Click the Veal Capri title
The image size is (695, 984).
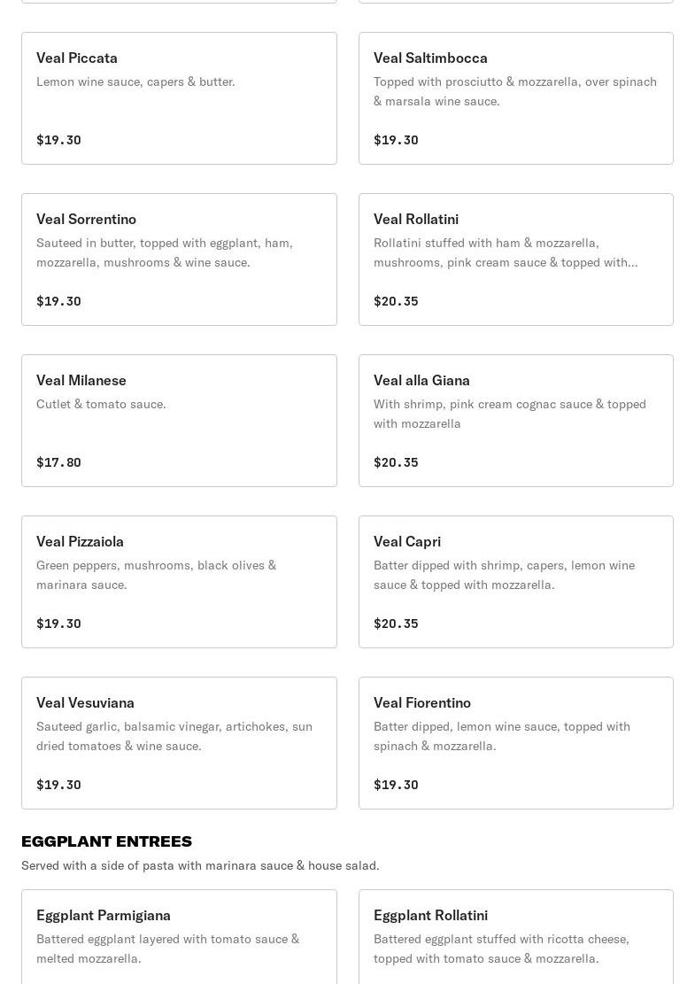[x=406, y=541]
